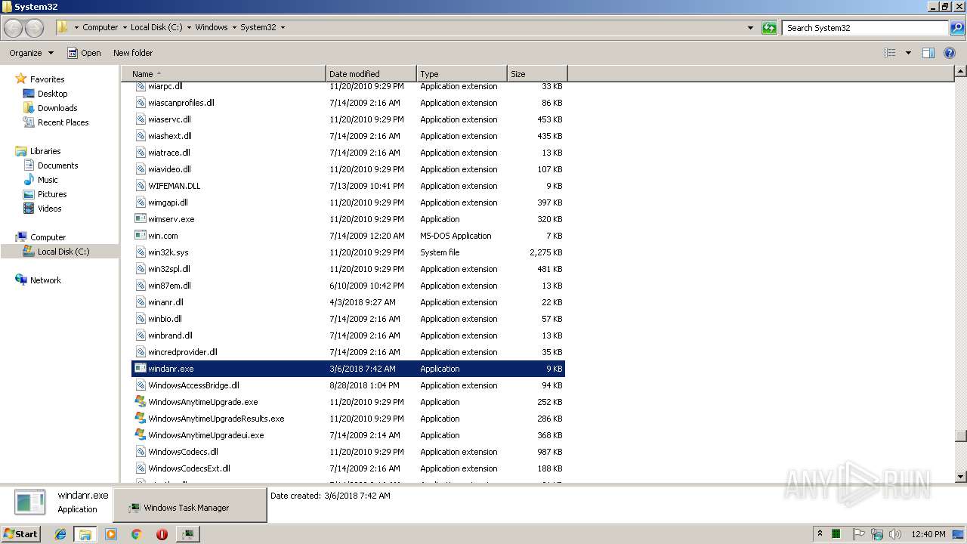Focus the Search System32 input field
The height and width of the screenshot is (544, 967).
(x=866, y=28)
